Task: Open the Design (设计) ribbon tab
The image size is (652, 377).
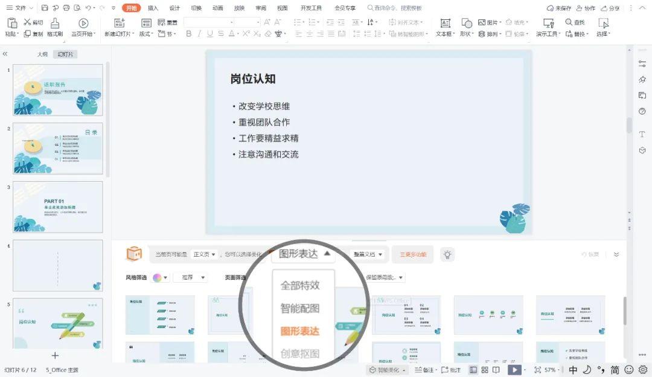Action: pos(174,8)
